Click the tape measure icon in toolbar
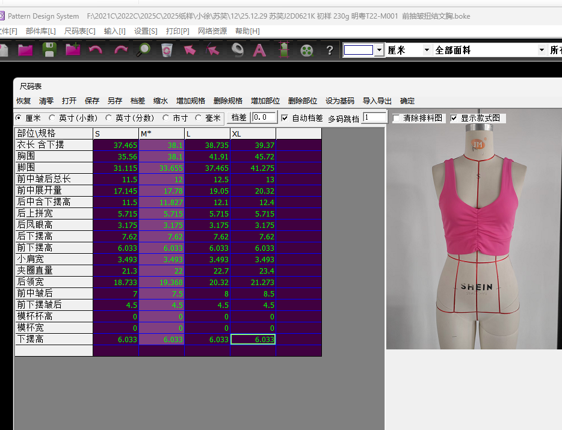 pos(237,50)
